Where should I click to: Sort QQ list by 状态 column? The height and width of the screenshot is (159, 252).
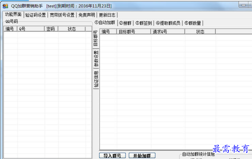pos(72,29)
